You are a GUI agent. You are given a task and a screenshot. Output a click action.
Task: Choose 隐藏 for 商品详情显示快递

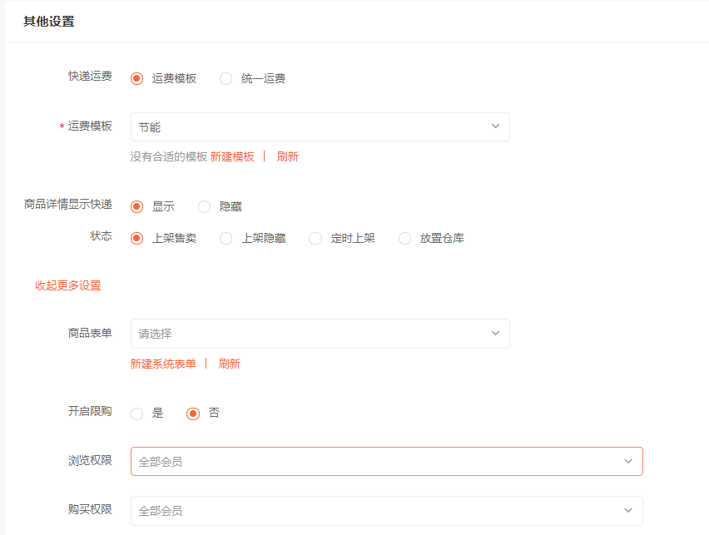click(205, 206)
